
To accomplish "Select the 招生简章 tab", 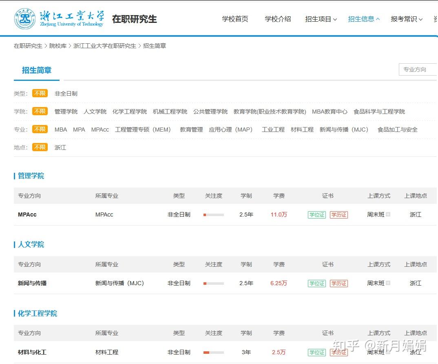I will click(37, 70).
